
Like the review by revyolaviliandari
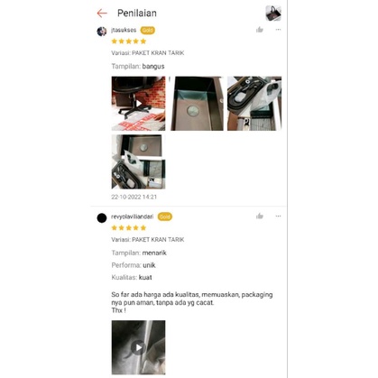click(260, 216)
